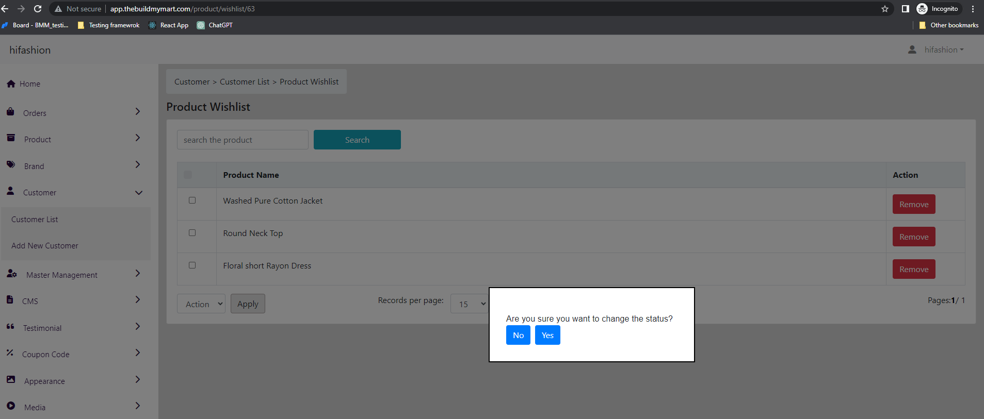Click the Brand tag icon
The image size is (984, 419).
[11, 164]
